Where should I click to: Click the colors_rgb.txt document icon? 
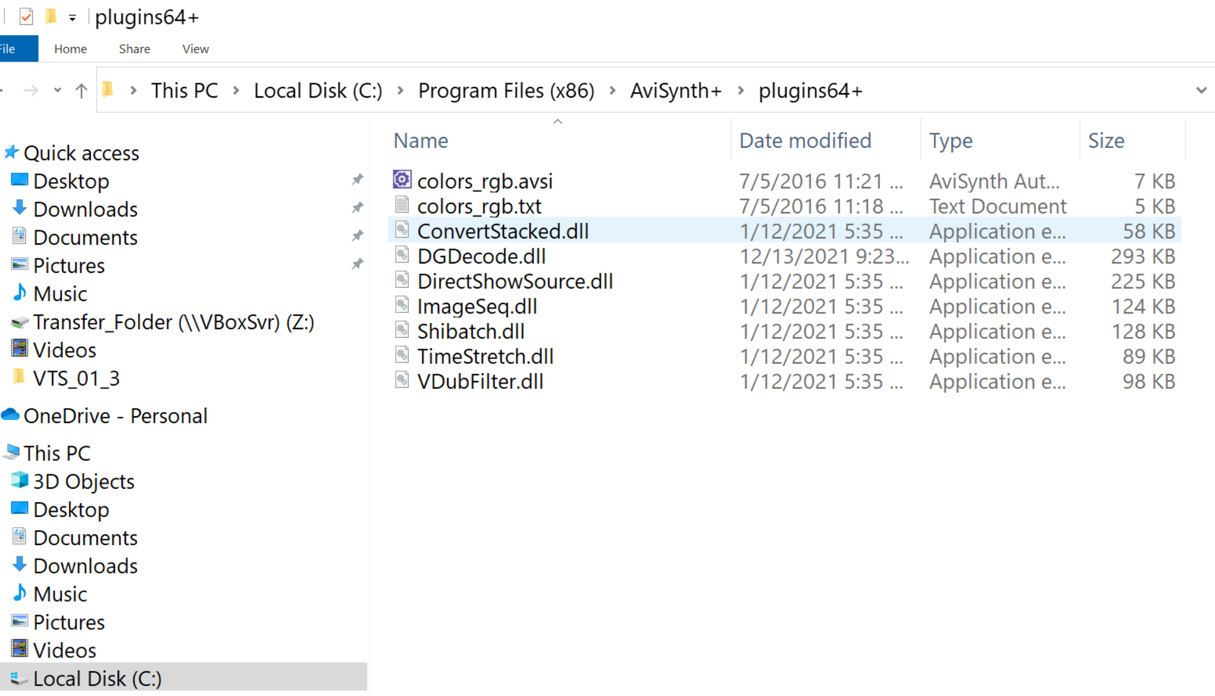402,205
